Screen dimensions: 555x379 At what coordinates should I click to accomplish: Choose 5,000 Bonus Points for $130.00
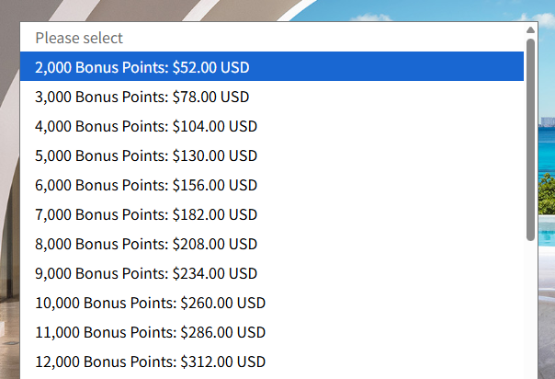(x=146, y=155)
